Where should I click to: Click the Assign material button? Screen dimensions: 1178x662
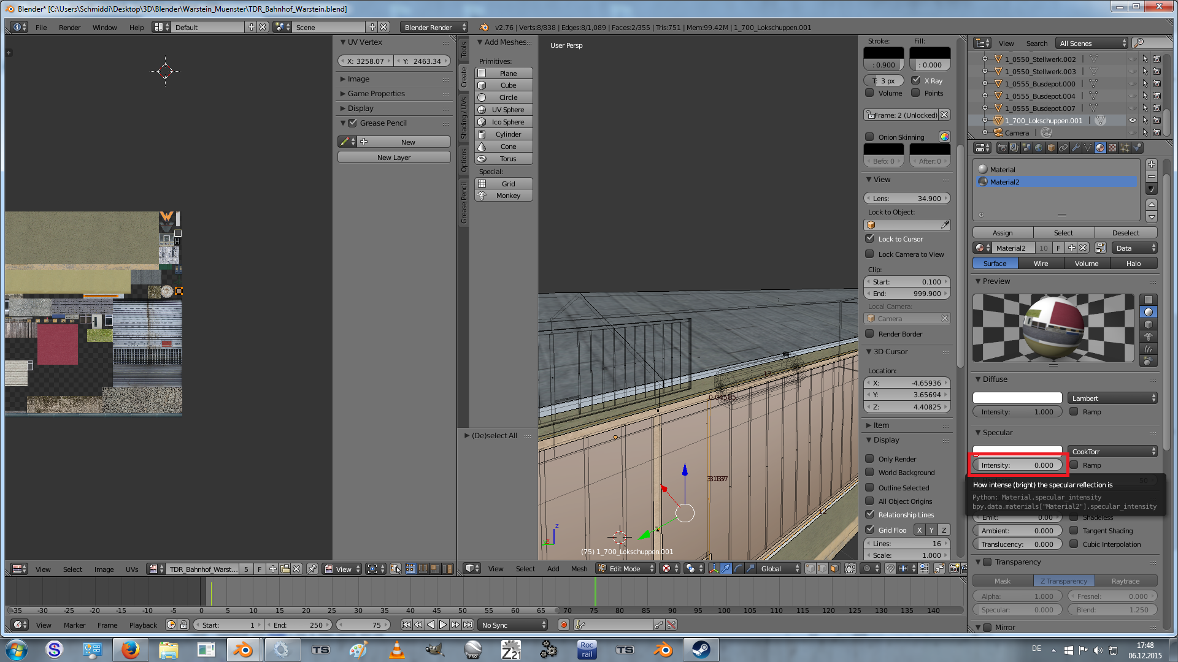tap(1003, 233)
